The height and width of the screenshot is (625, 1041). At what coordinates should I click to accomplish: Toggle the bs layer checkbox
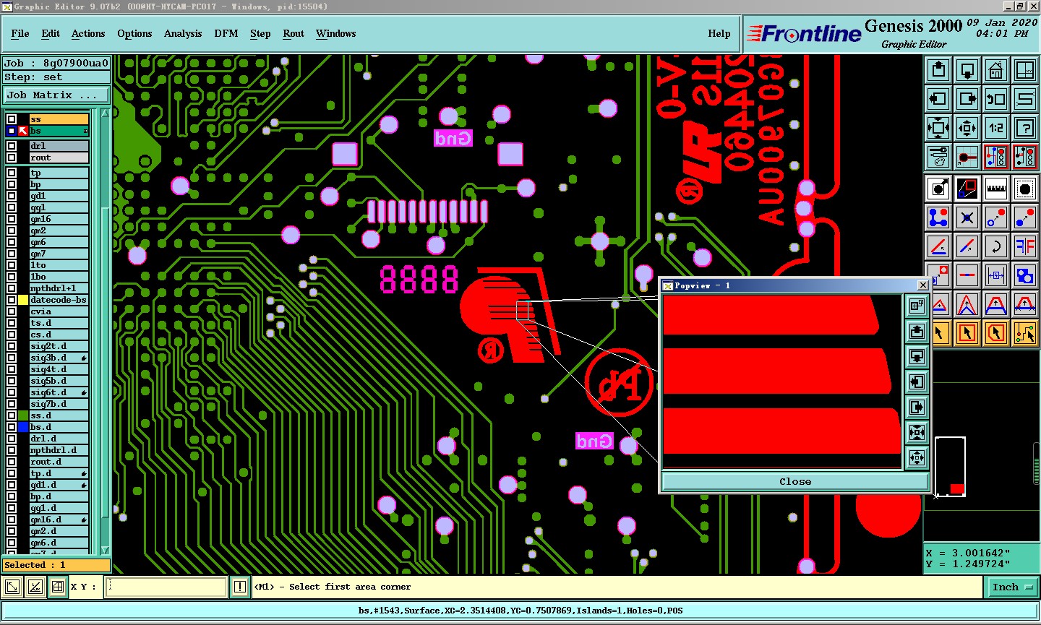click(12, 131)
